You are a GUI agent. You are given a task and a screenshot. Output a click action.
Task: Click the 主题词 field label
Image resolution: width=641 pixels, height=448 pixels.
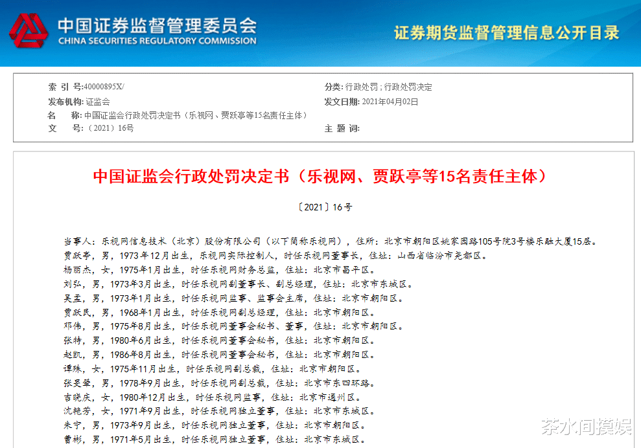pos(342,129)
